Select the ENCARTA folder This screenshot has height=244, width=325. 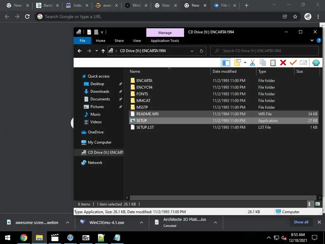tap(223, 80)
